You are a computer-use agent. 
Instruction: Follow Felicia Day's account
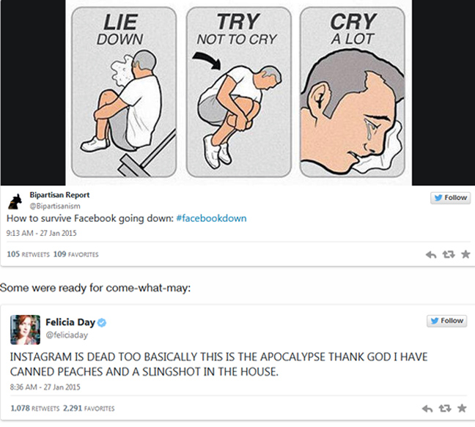point(446,321)
